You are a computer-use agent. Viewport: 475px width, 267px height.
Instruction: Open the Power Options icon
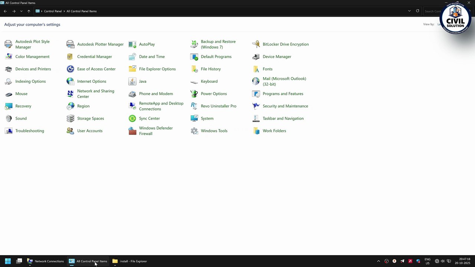[x=194, y=94]
